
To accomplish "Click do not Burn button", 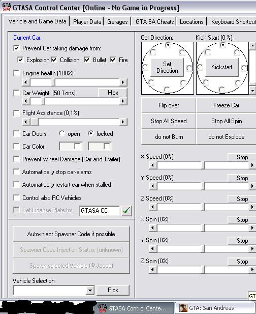I will click(x=169, y=137).
